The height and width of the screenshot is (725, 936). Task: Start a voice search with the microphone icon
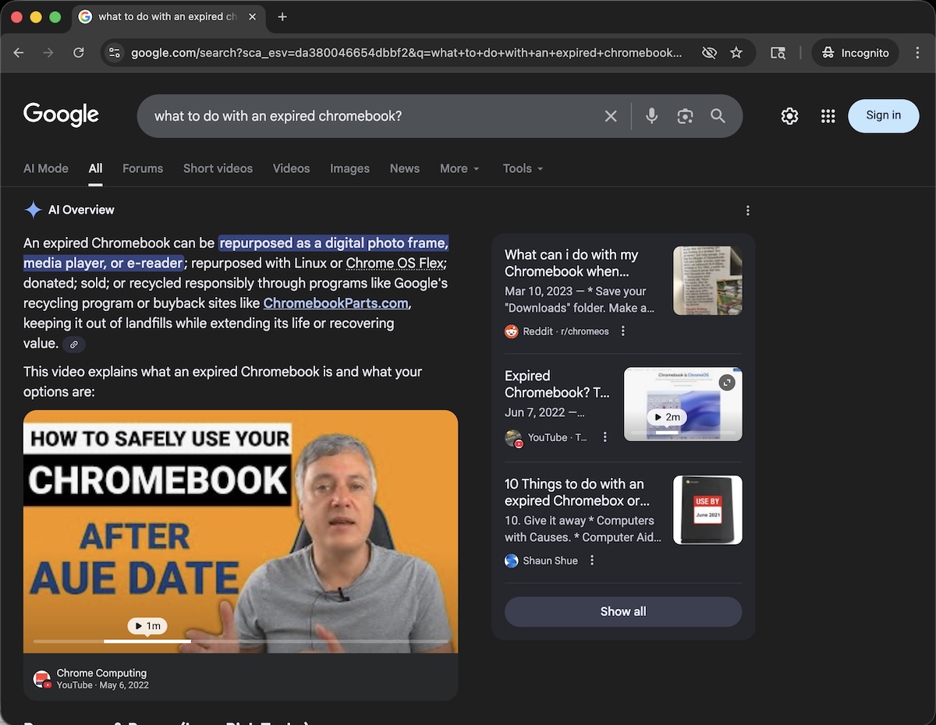tap(651, 115)
